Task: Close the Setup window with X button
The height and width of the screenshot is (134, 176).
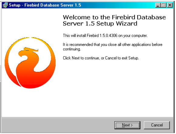Action: pyautogui.click(x=170, y=5)
